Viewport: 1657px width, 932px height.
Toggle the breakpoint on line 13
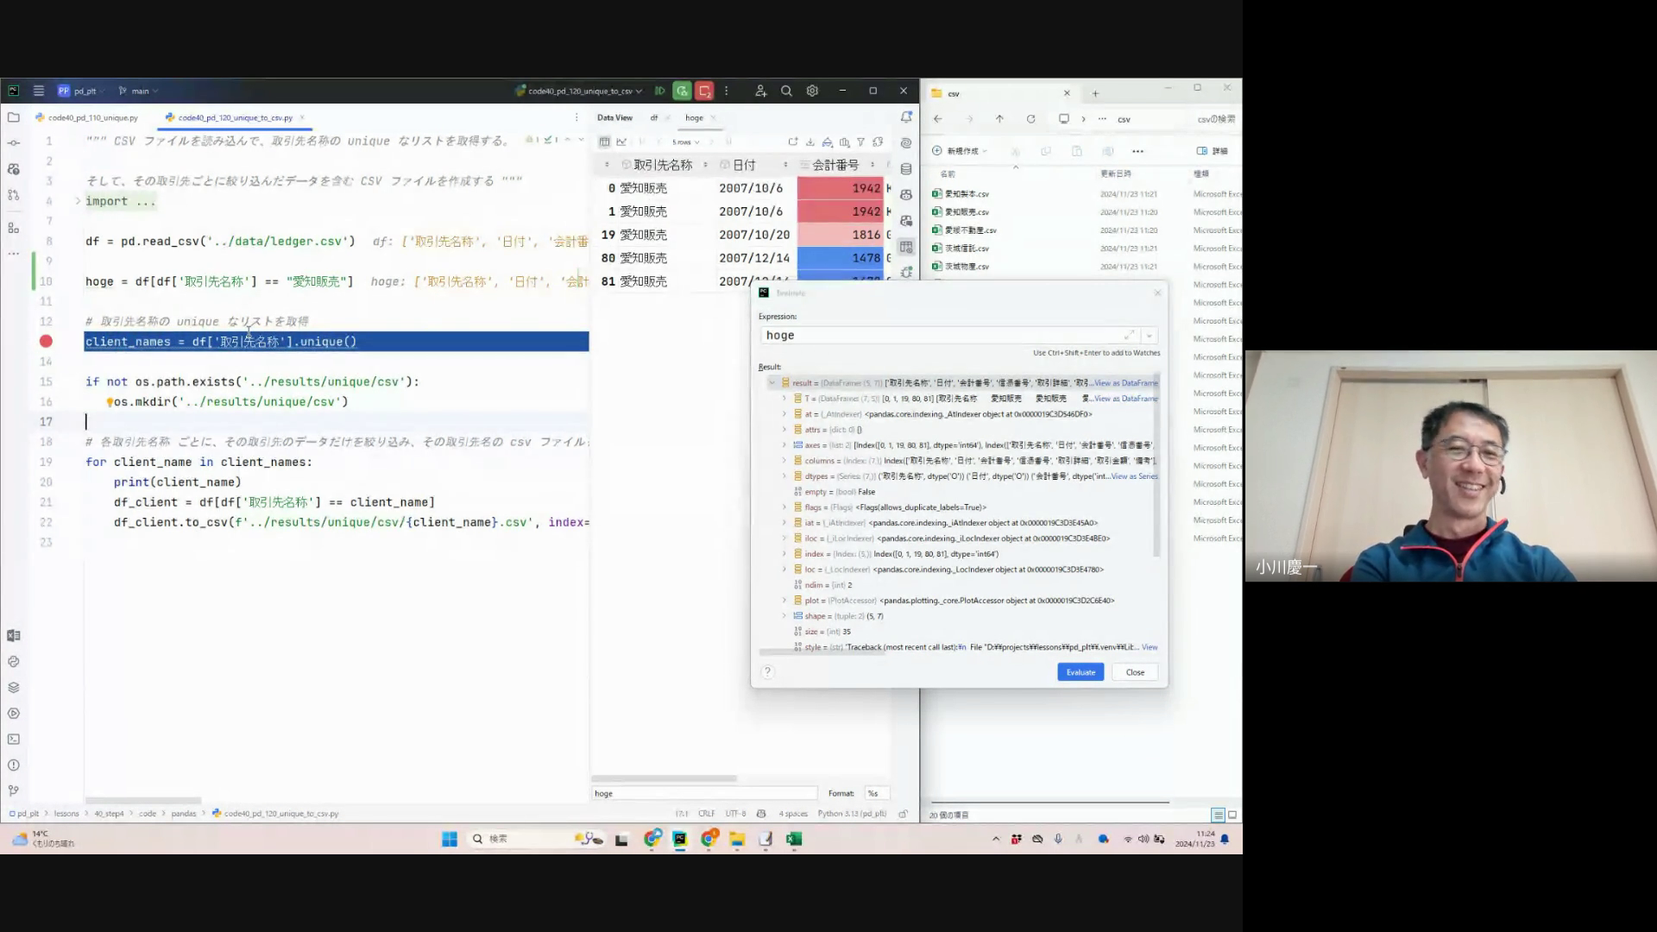46,342
